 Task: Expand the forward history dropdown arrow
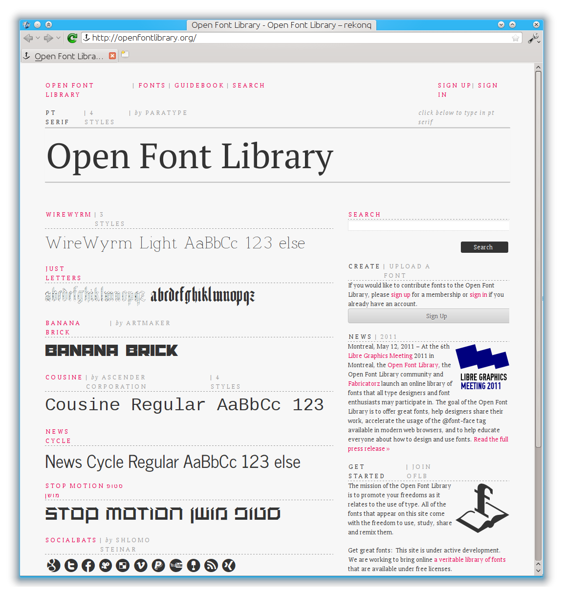tap(58, 38)
